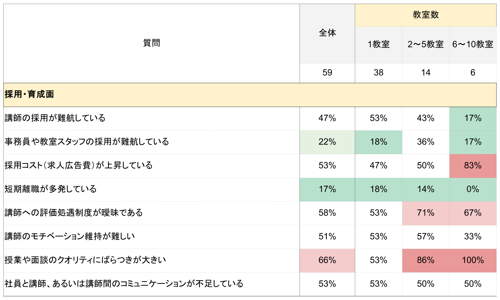This screenshot has width=500, height=300.
Task: Click the pink 66% cell in 全体 column
Action: (327, 260)
